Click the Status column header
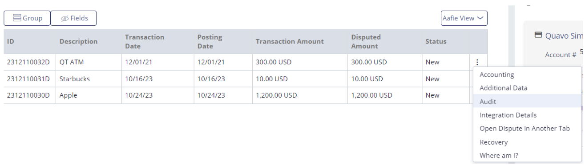Viewport: 585px width, 165px height. (436, 42)
